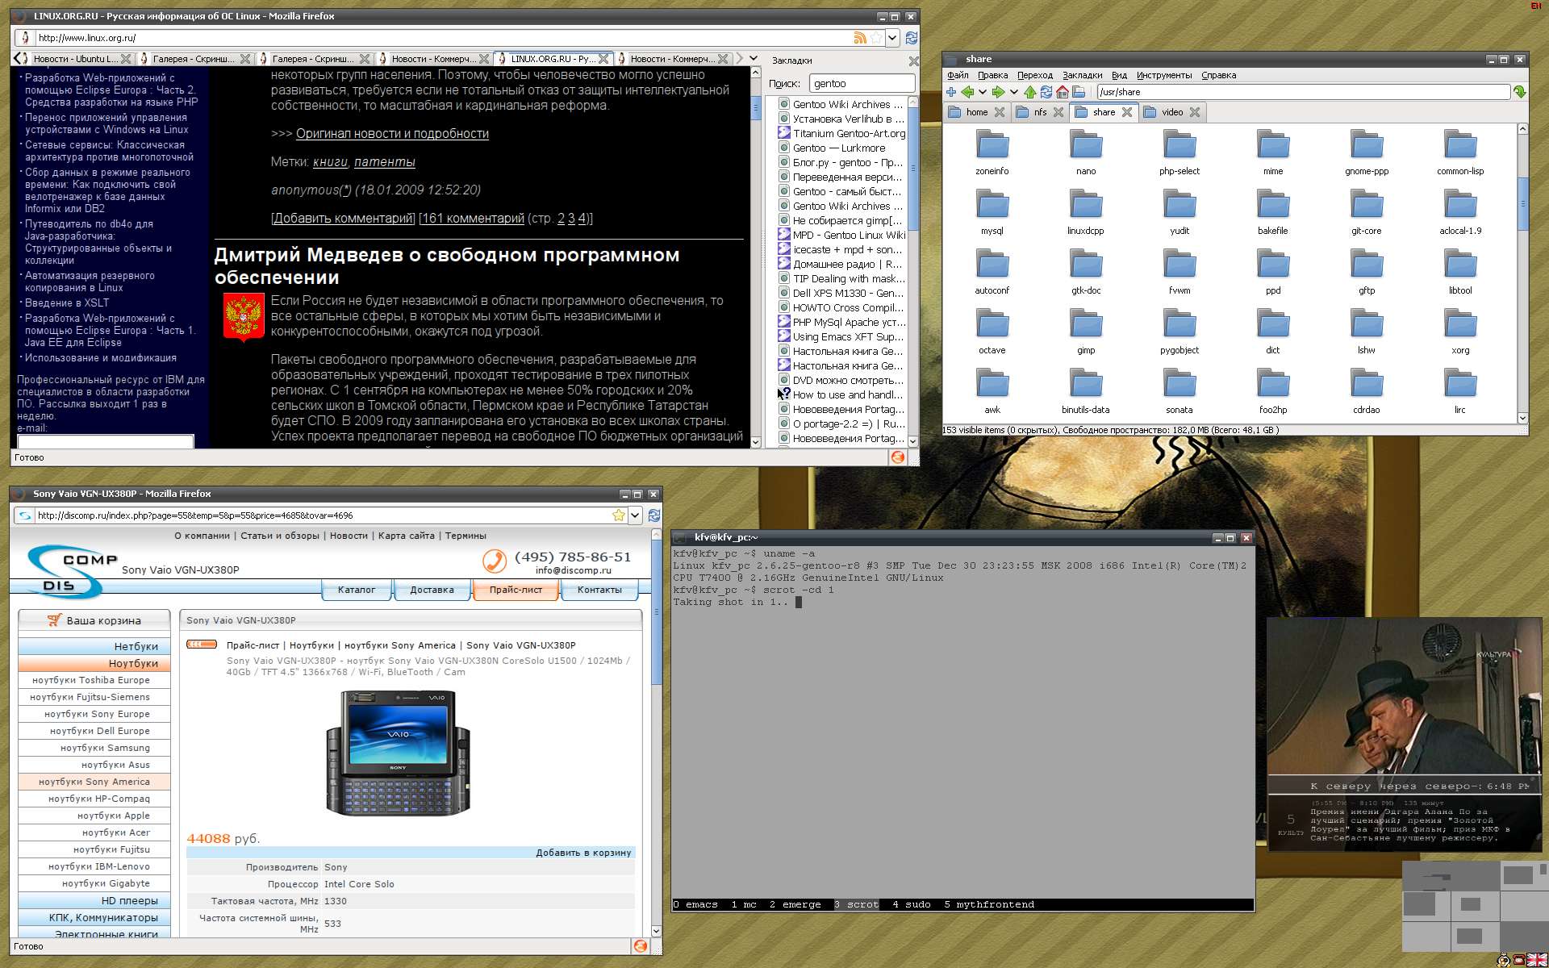1549x968 pixels.
Task: Click the folder icon next to the home button
Action: tap(1078, 92)
